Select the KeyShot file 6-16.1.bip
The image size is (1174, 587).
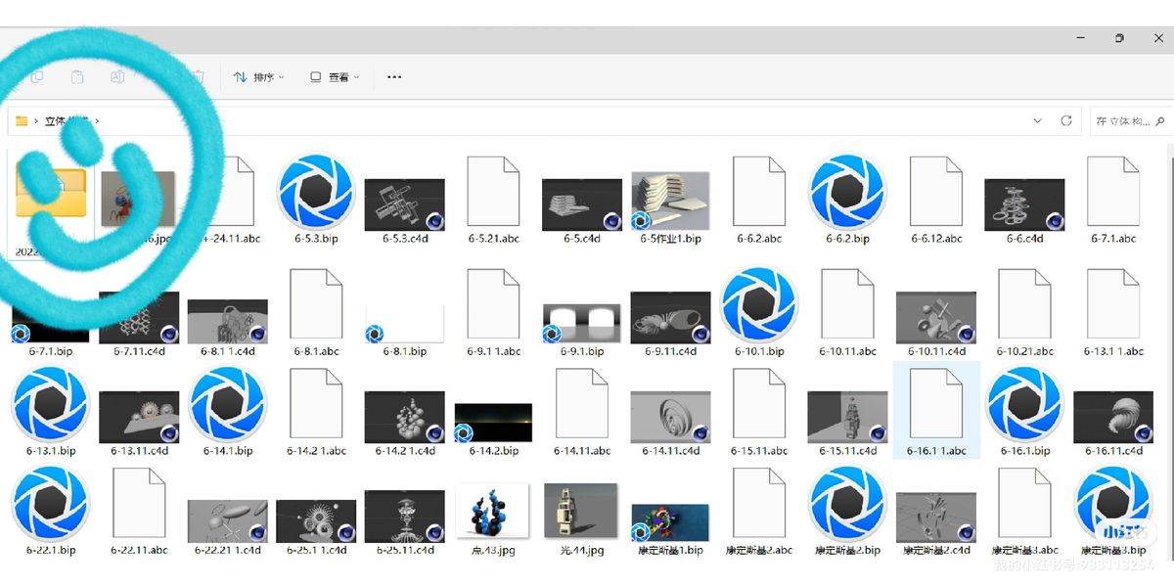click(1024, 412)
